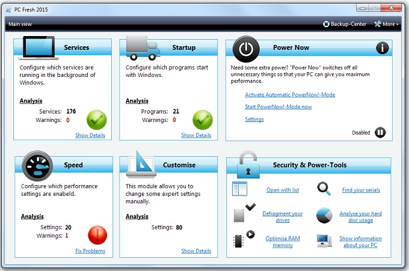Click the green checkmark in Services panel
The width and height of the screenshot is (409, 271).
tap(96, 120)
